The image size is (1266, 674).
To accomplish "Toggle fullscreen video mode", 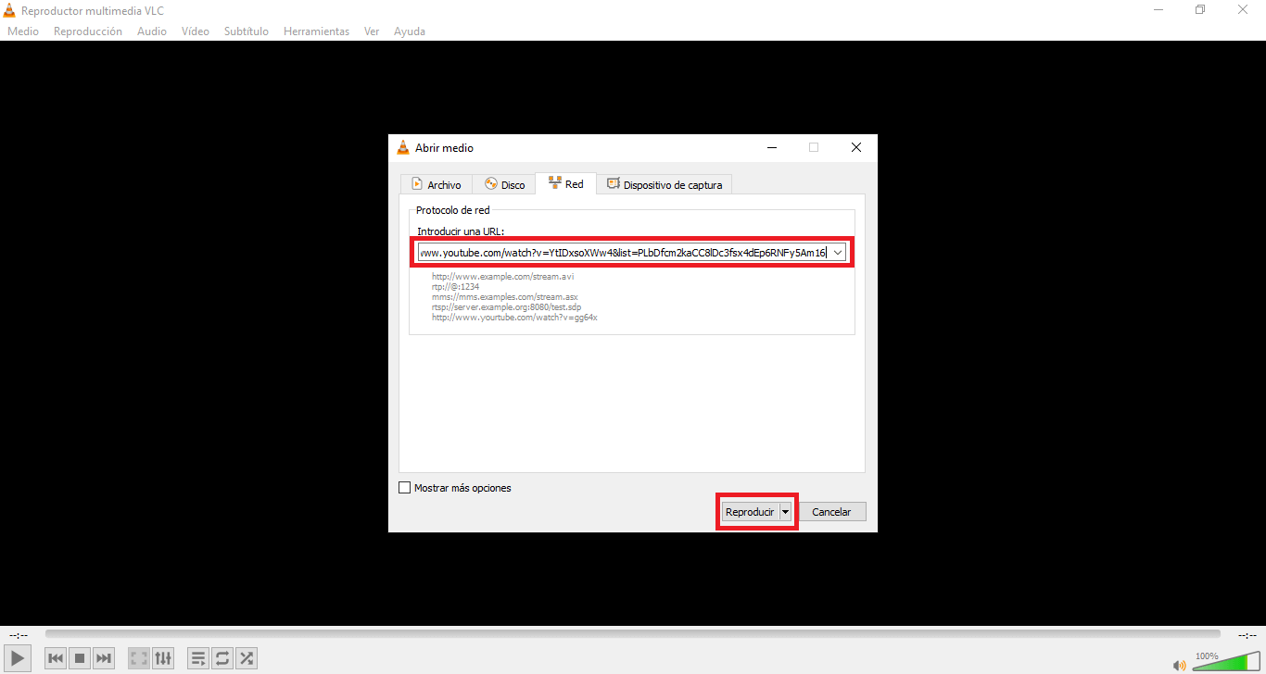I will (139, 658).
